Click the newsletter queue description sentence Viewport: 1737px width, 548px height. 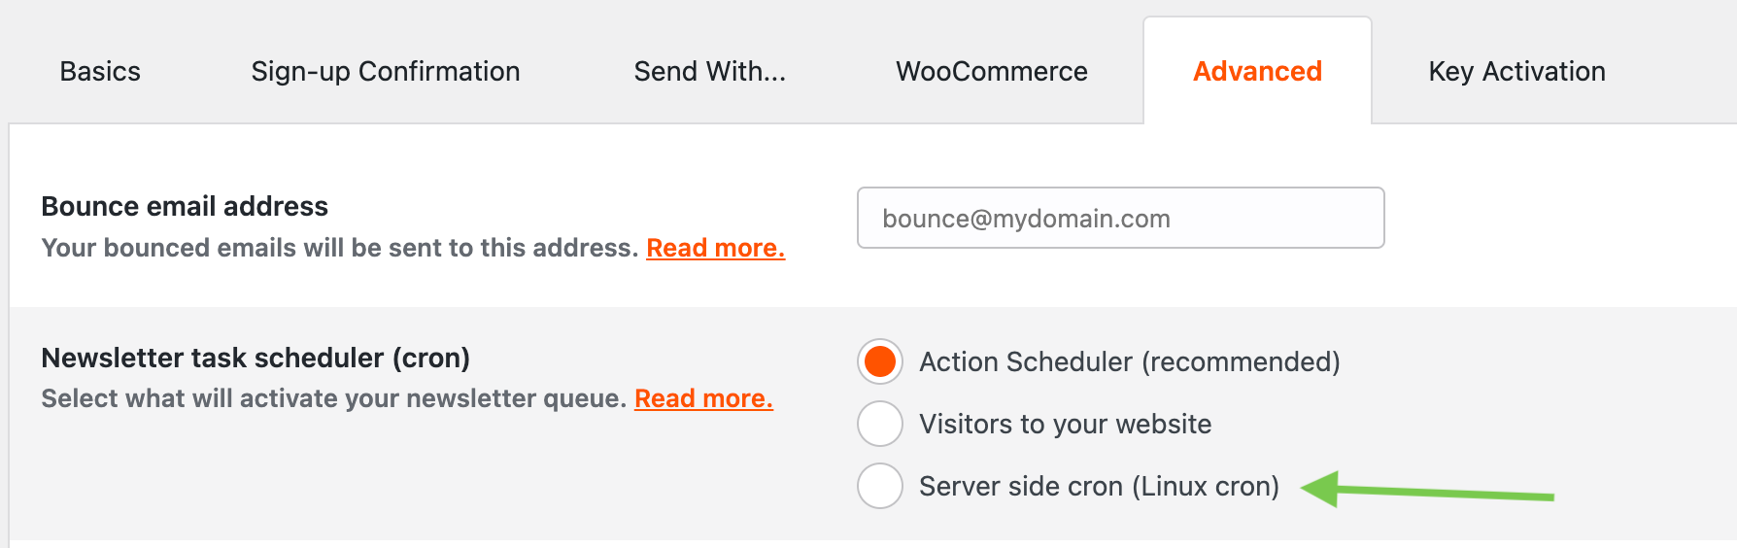(333, 398)
